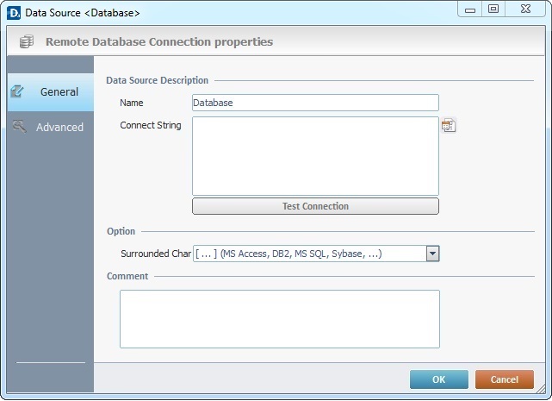Click the resize grip at dialog corner
552x401 pixels.
540,389
